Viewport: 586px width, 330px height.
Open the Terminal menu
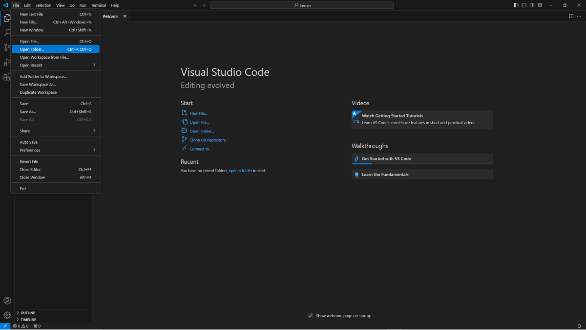tap(99, 5)
